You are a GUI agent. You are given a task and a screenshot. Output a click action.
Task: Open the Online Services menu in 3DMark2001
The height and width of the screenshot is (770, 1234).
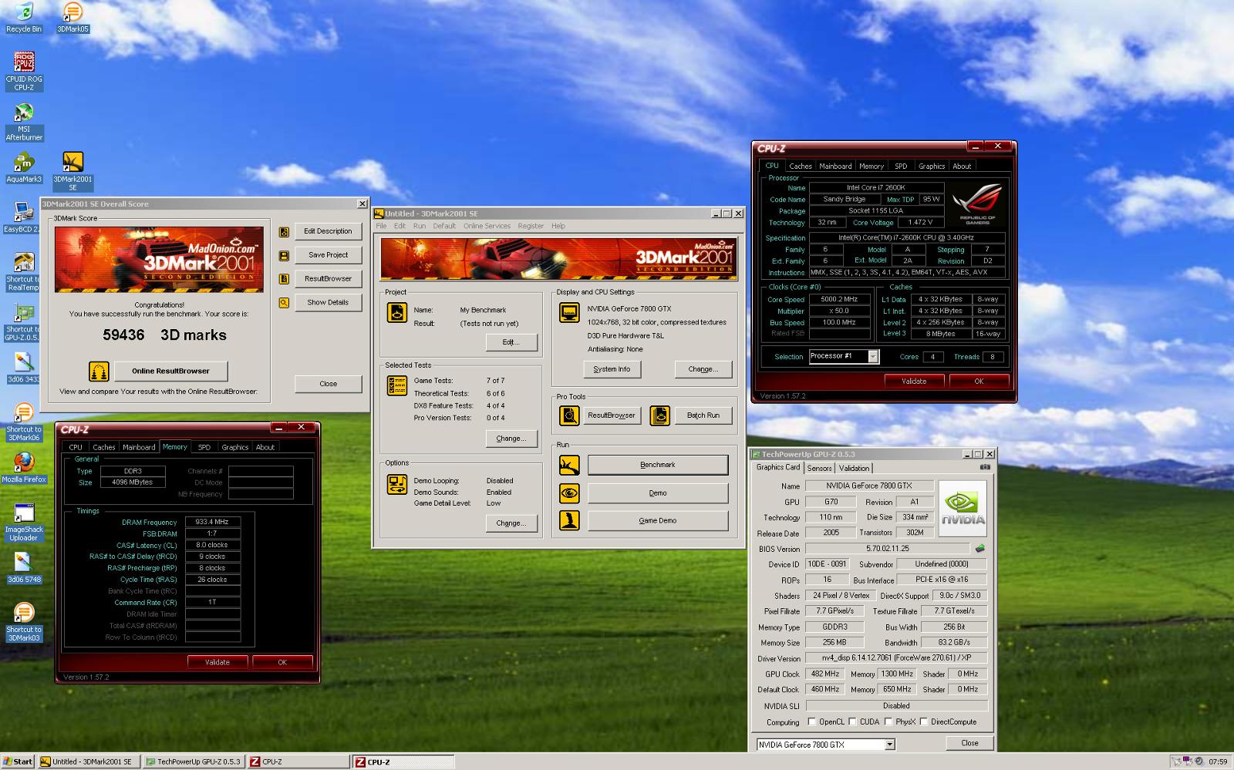click(487, 226)
